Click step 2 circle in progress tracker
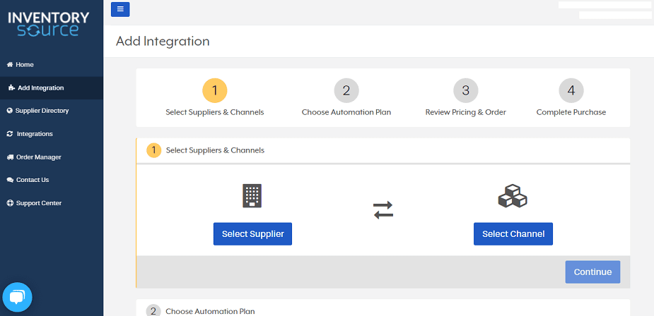Viewport: 654px width, 316px height. click(x=346, y=90)
